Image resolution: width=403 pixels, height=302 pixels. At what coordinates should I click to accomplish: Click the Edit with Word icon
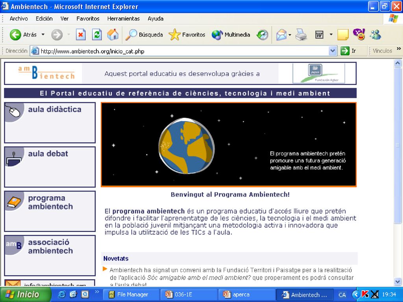tap(319, 35)
